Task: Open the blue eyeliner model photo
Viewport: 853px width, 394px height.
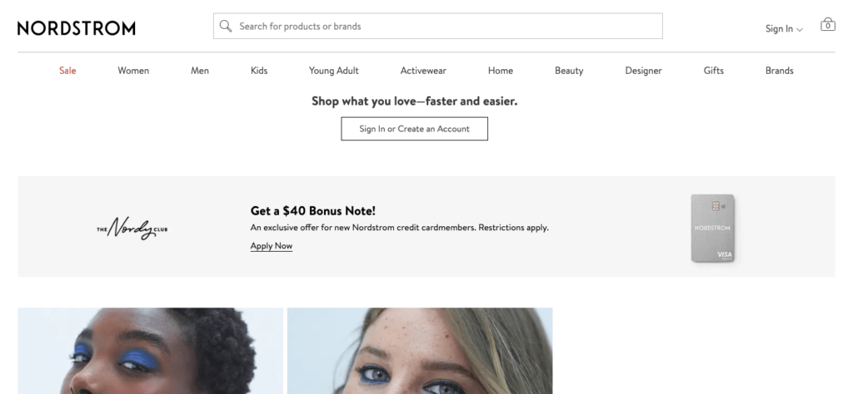Action: tap(420, 351)
